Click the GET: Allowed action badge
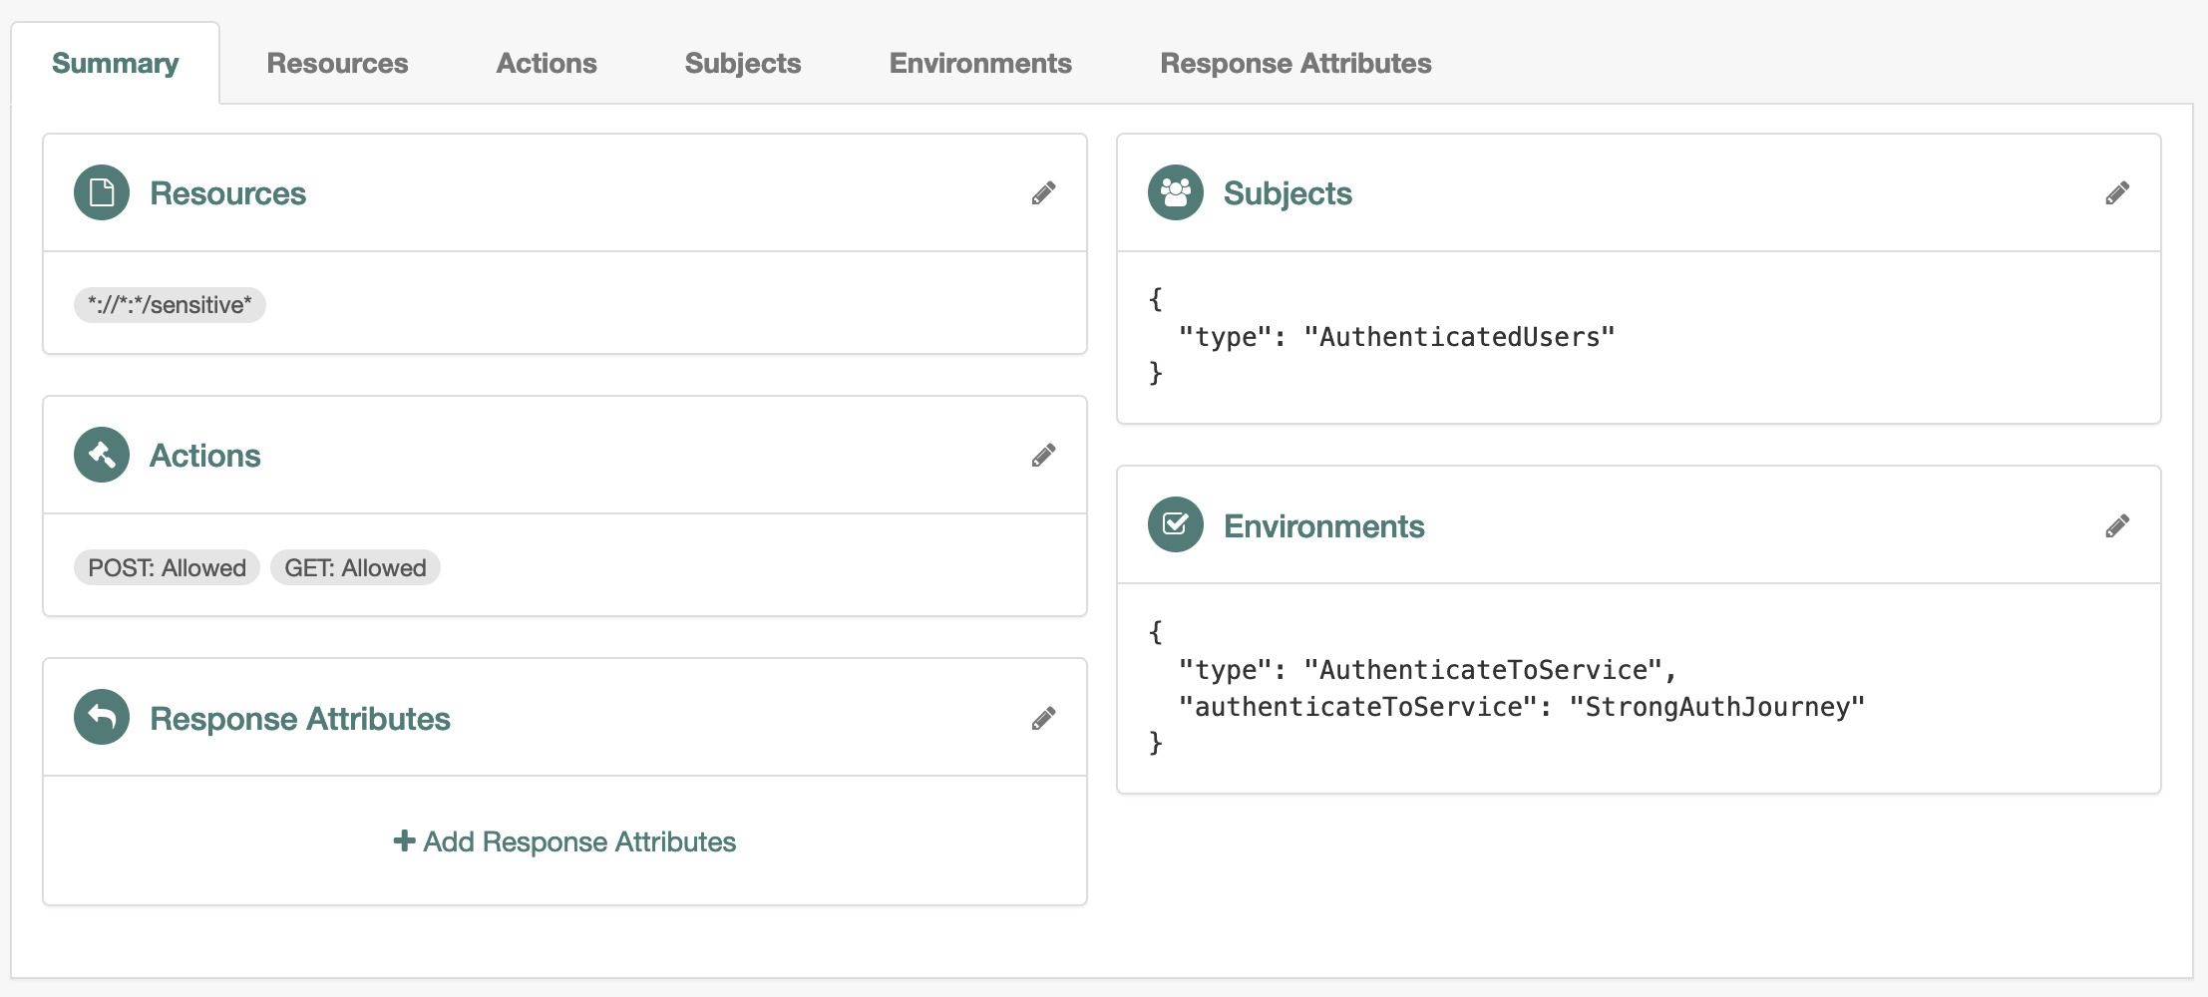 pyautogui.click(x=355, y=568)
